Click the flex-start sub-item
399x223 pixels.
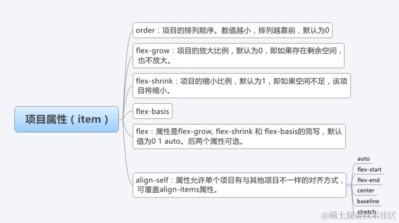(x=369, y=170)
